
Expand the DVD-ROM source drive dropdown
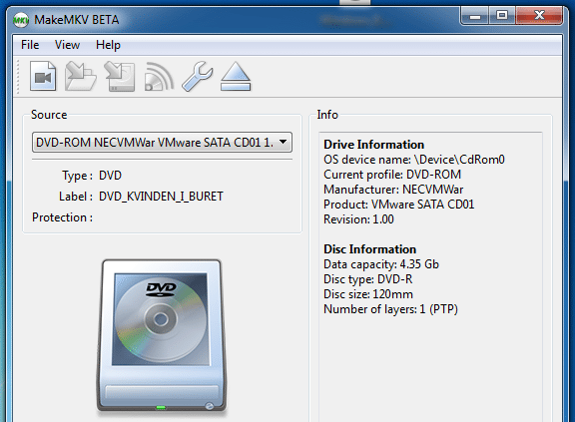point(162,142)
